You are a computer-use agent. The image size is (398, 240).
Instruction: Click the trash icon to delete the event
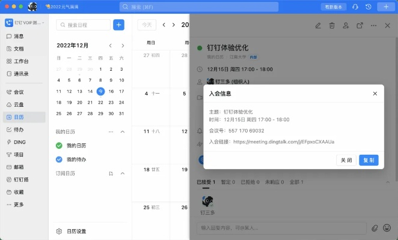point(332,25)
